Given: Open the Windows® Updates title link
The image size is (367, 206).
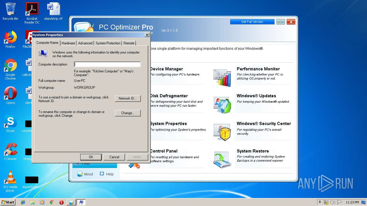Looking at the screenshot, I should click(256, 96).
